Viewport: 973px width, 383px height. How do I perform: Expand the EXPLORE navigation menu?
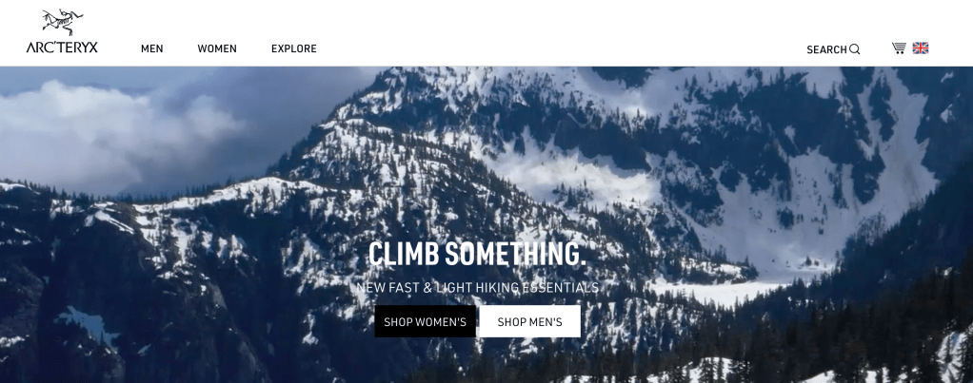click(294, 48)
